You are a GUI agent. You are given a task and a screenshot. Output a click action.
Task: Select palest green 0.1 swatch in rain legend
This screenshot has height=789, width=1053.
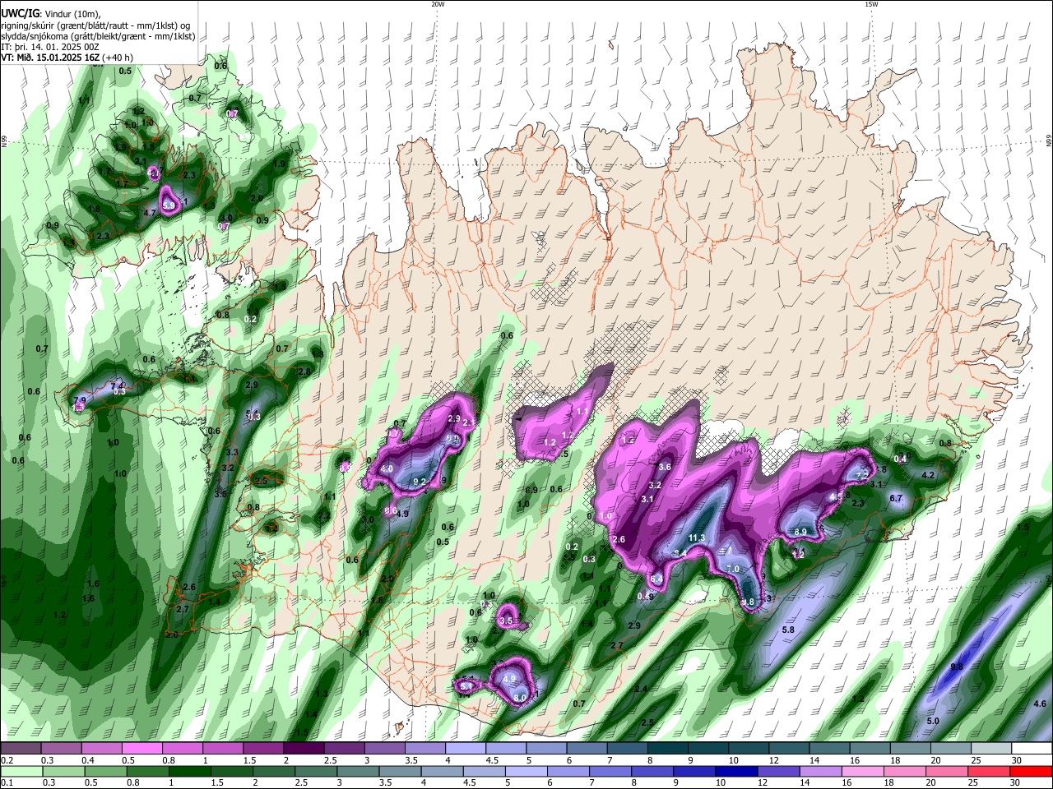point(21,772)
